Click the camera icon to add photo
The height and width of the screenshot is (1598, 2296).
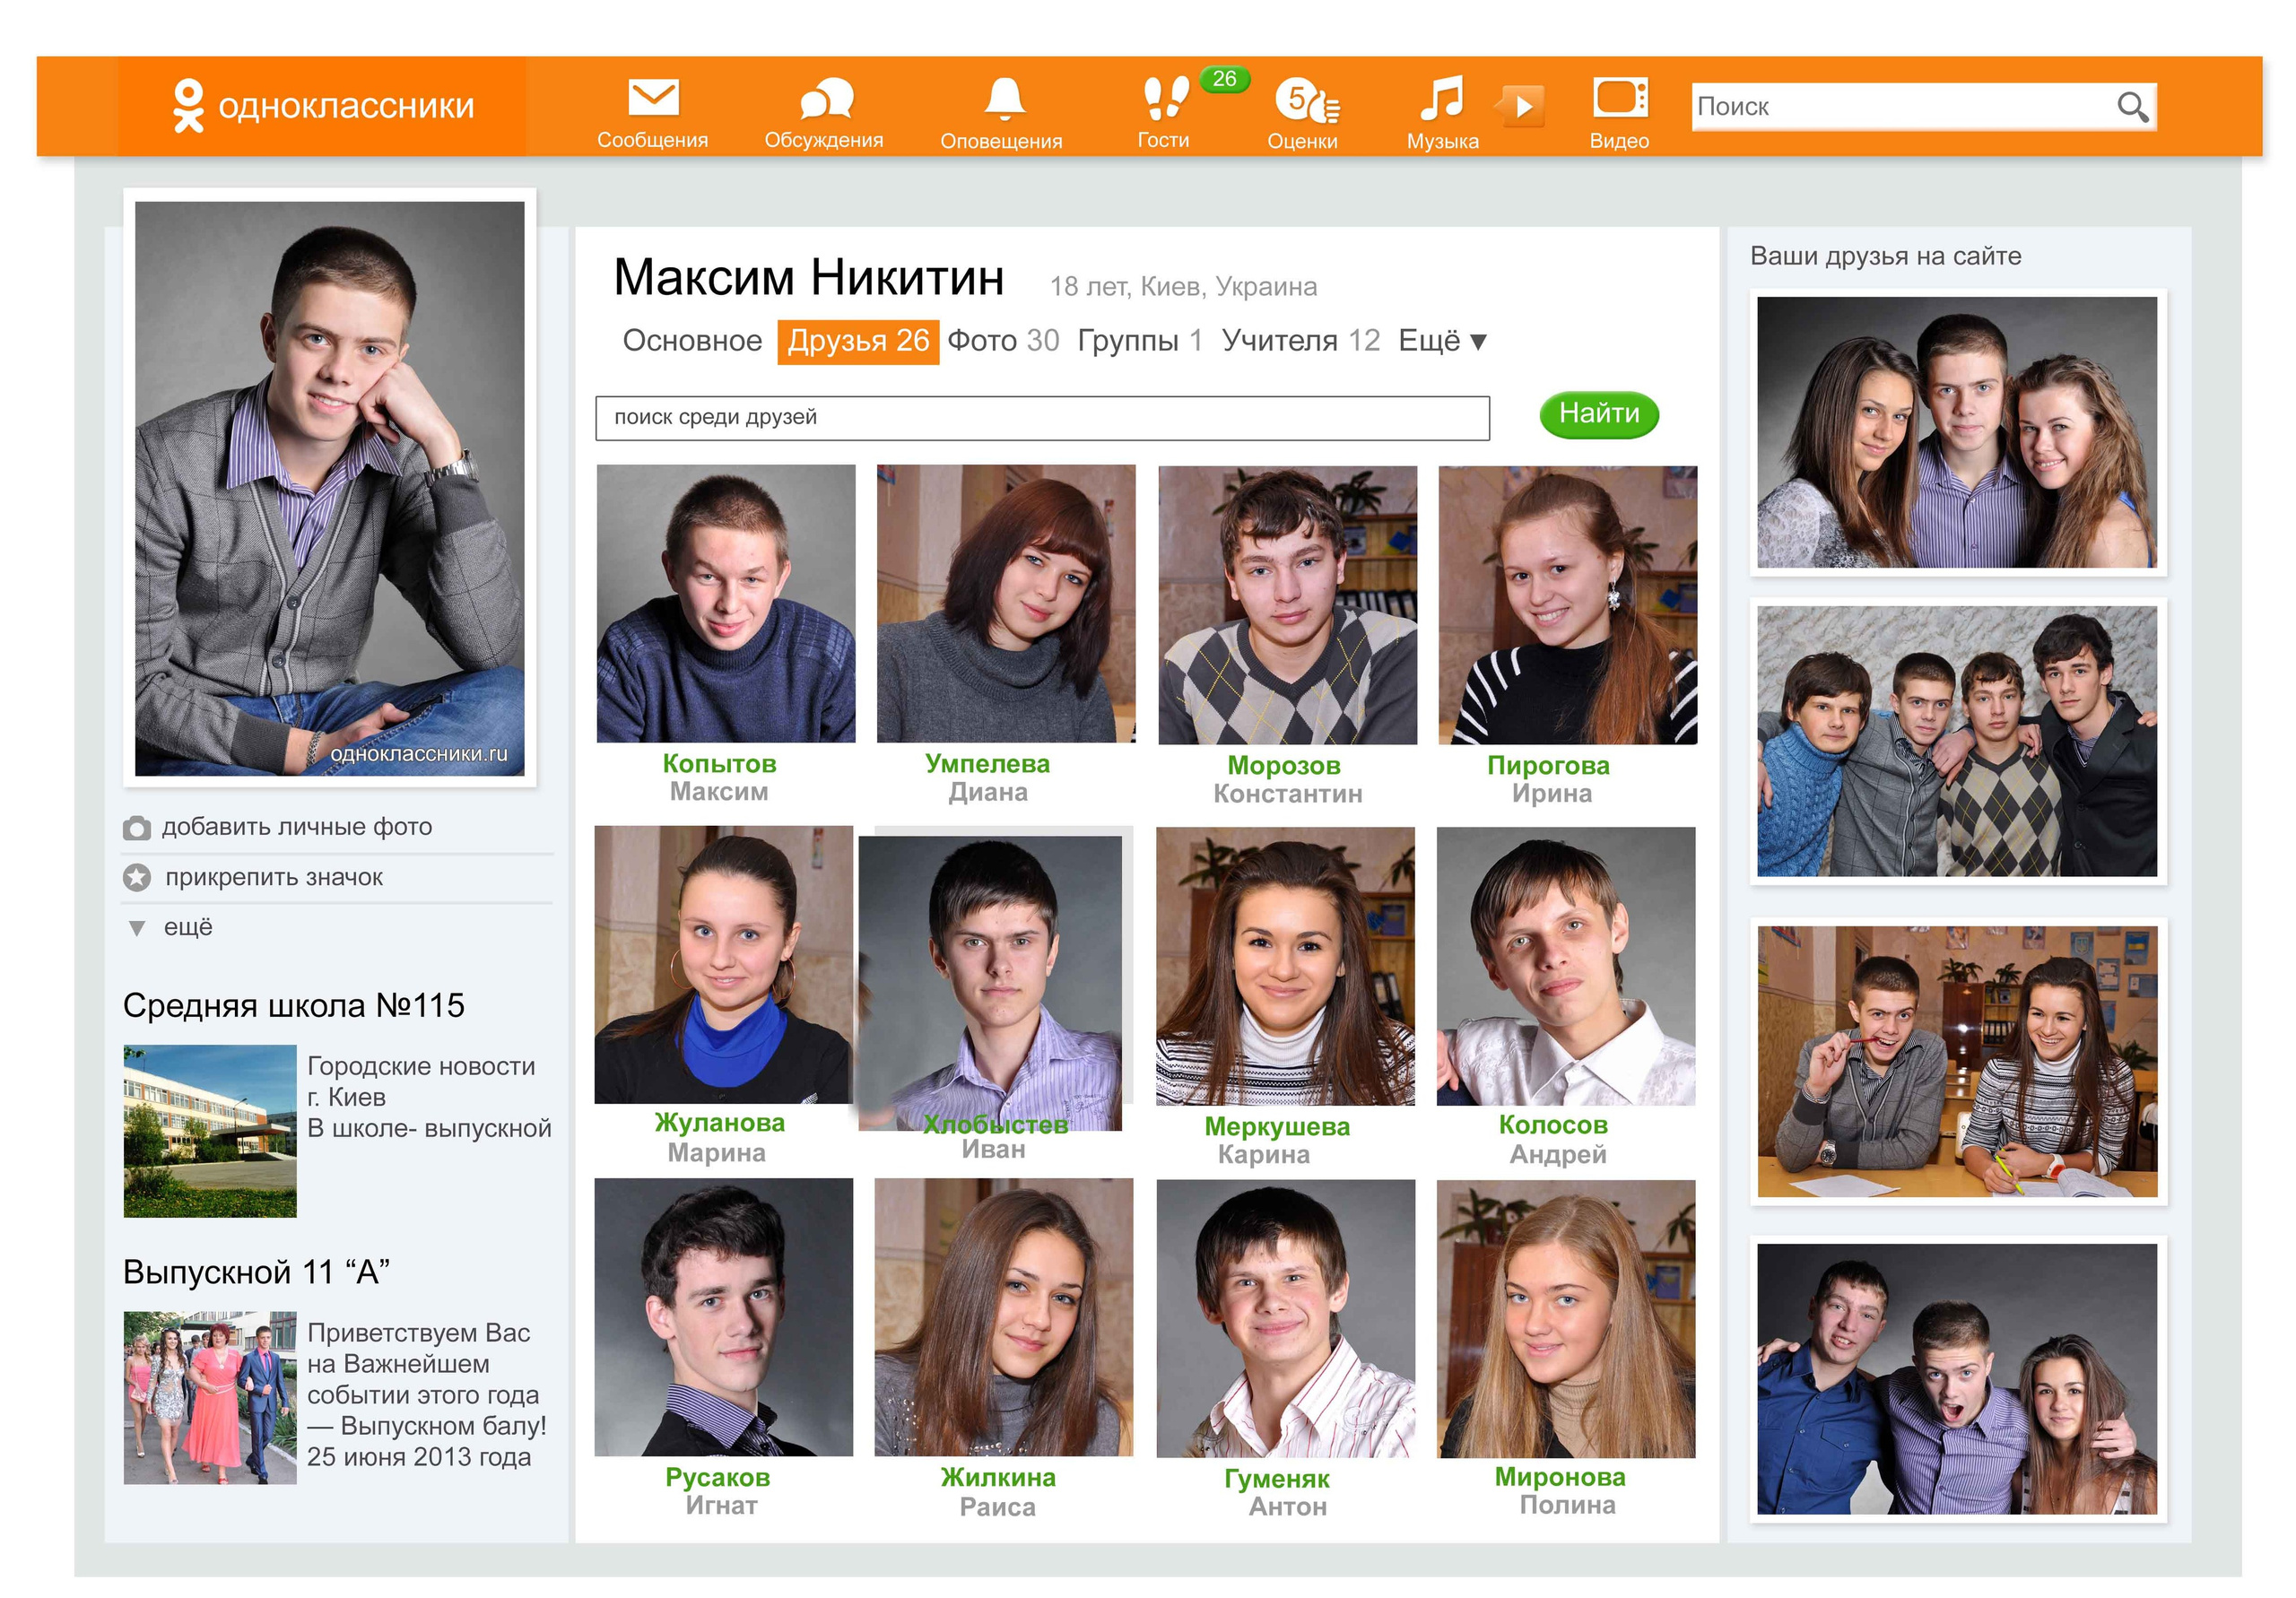(x=137, y=828)
